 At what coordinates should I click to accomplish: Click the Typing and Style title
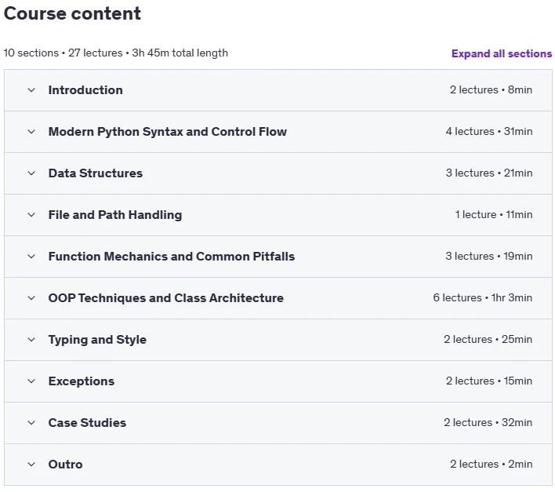coord(97,340)
